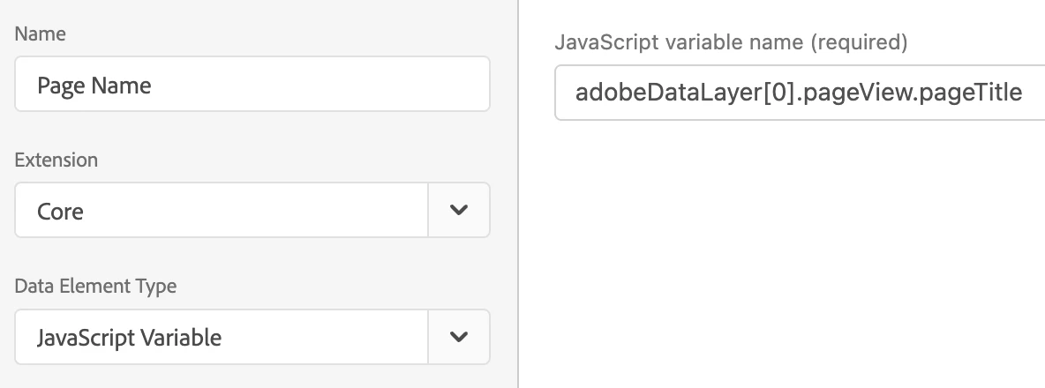Open the Data Element Type chevron

(x=458, y=337)
